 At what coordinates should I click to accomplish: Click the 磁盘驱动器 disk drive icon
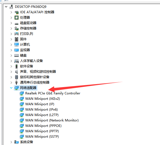tap(17, 24)
